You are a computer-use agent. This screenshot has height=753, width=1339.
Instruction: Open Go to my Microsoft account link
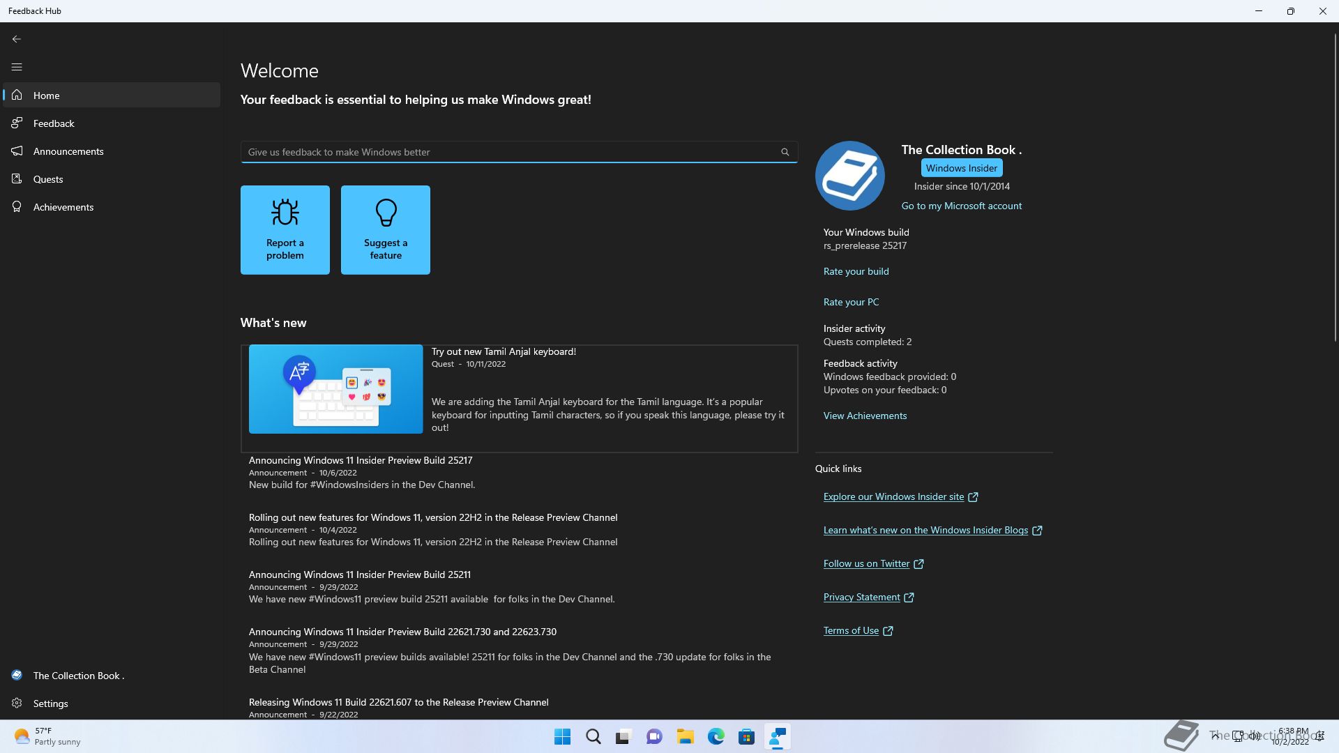[961, 206]
